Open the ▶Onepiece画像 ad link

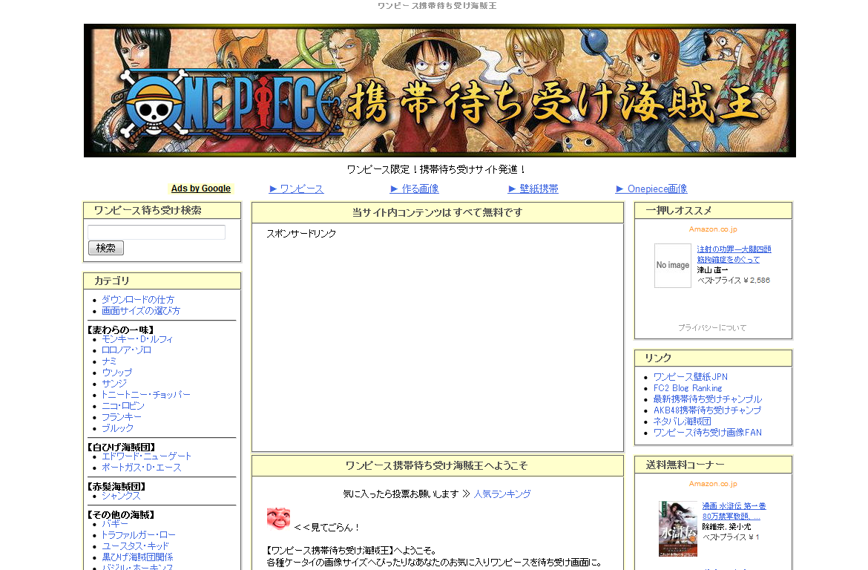(651, 189)
